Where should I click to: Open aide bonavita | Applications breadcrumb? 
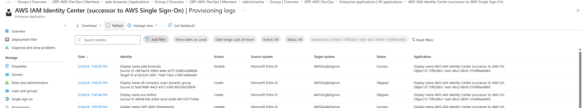point(127,2)
